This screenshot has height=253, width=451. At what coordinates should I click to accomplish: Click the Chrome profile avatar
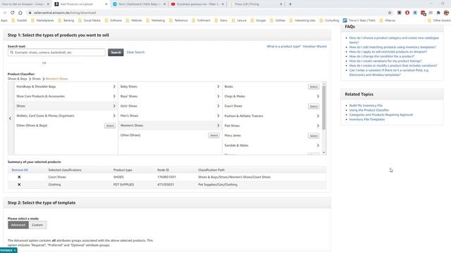coord(446,13)
